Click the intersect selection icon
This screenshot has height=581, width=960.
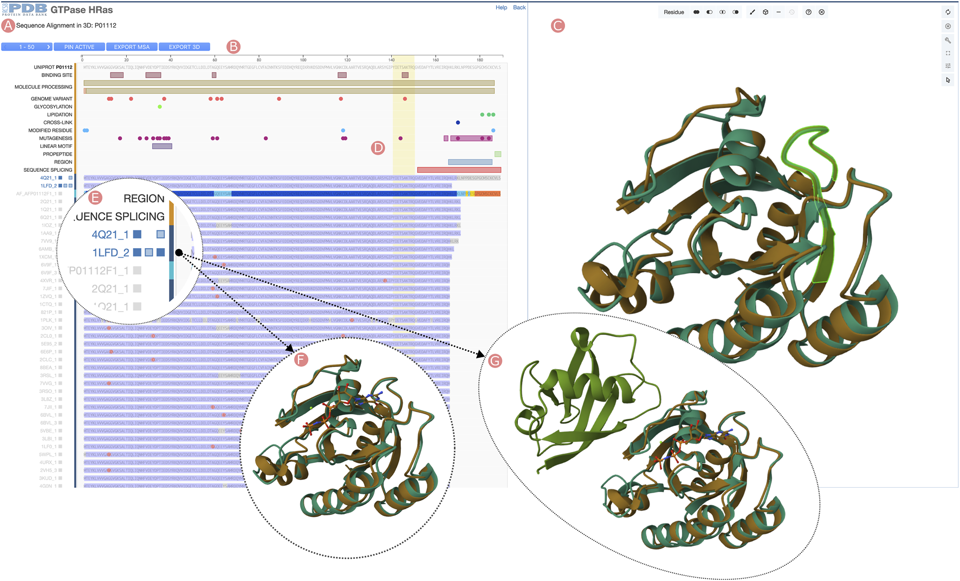click(722, 12)
